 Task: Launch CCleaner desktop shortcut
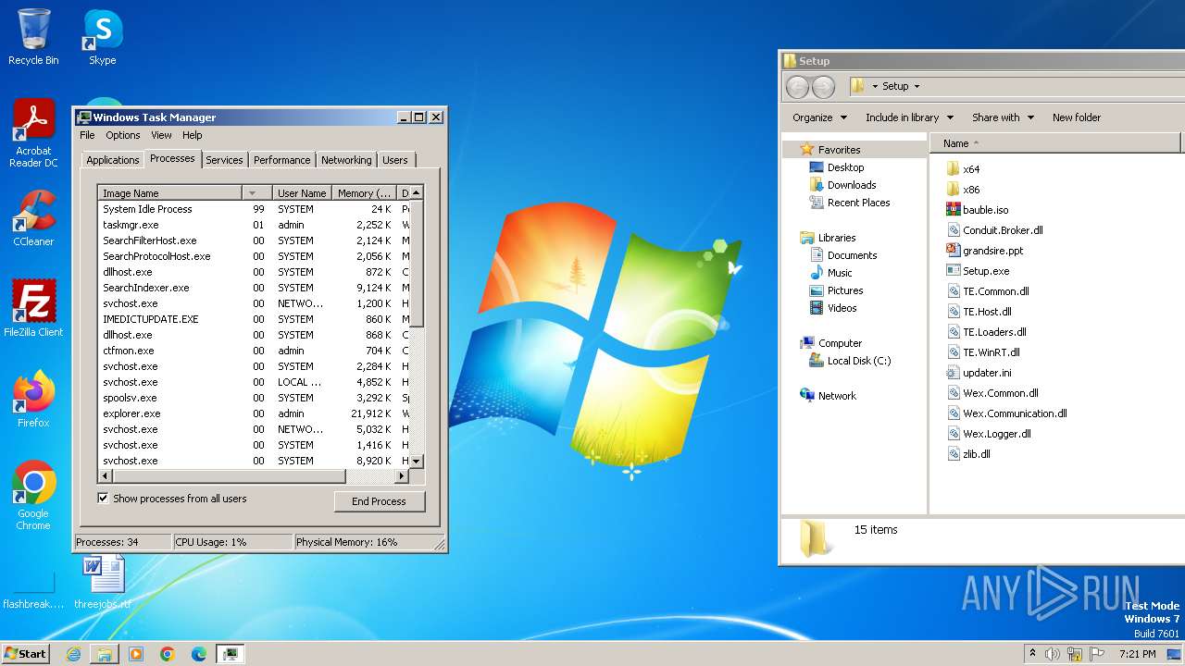[33, 218]
